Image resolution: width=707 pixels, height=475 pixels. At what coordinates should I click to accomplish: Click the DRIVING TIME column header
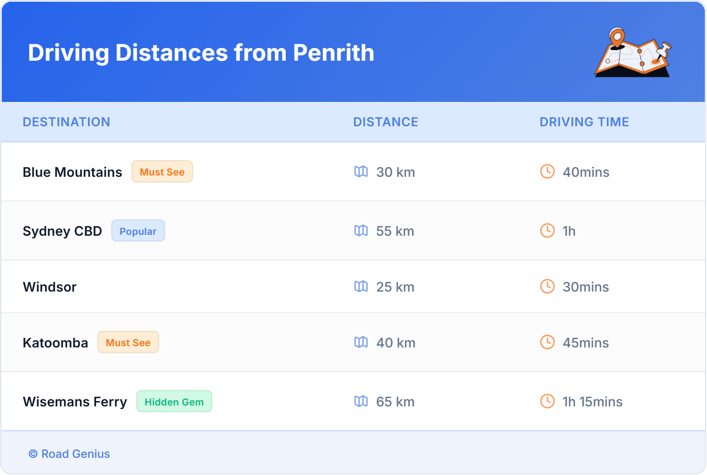click(584, 122)
